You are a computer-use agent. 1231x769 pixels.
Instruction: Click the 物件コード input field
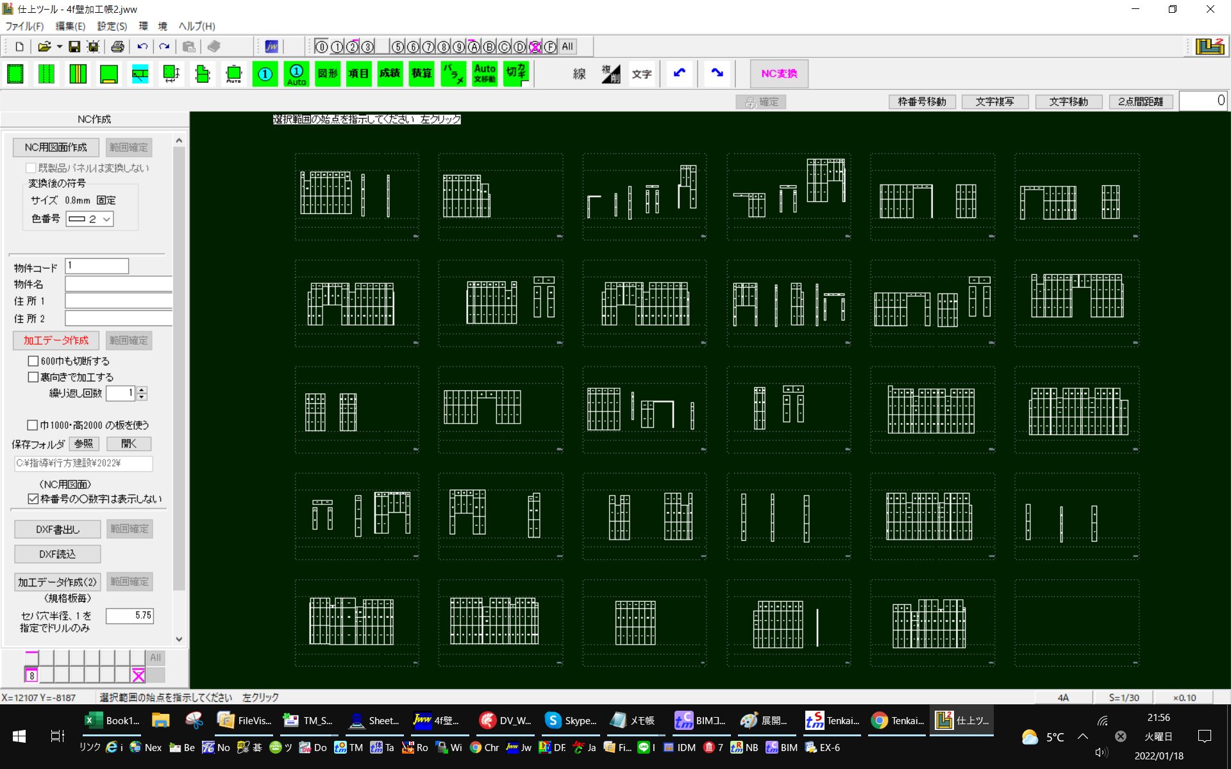[97, 266]
